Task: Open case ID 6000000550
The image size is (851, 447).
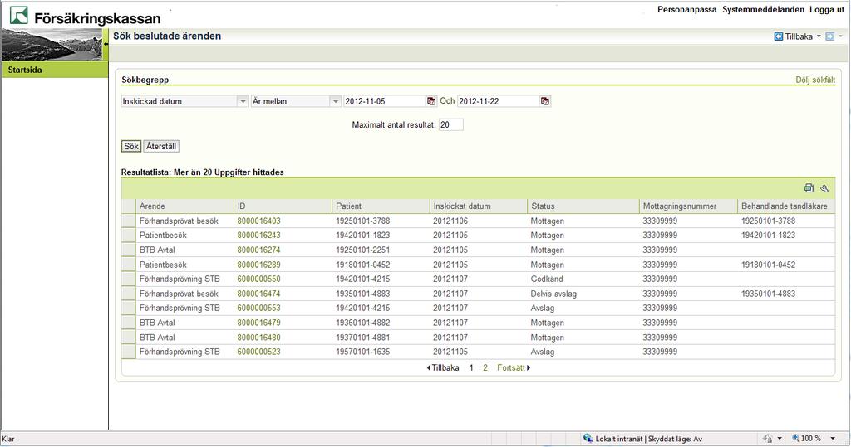Action: click(x=259, y=279)
